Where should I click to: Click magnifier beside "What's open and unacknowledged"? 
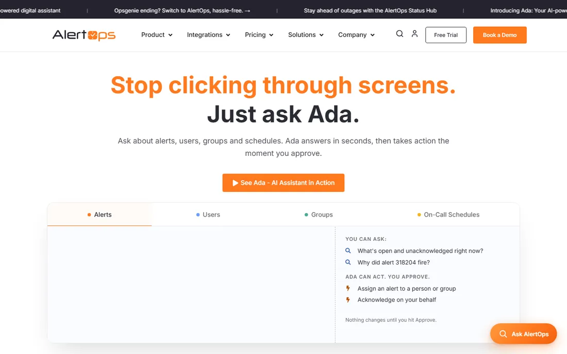coord(348,251)
